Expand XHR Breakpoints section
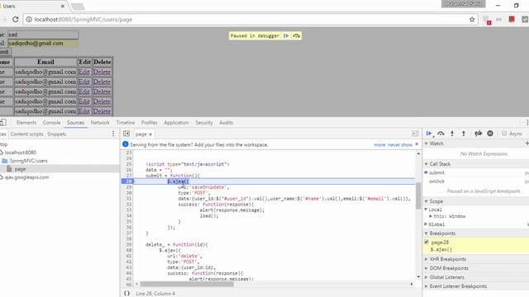 coord(427,259)
